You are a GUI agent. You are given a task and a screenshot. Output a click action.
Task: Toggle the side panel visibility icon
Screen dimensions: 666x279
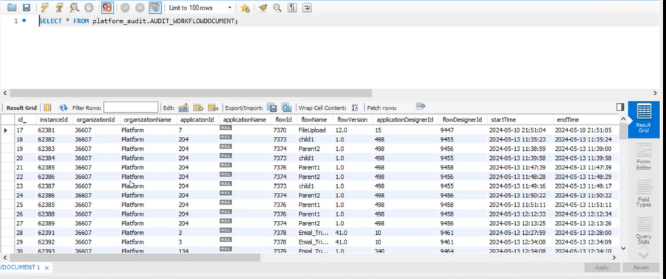point(620,107)
